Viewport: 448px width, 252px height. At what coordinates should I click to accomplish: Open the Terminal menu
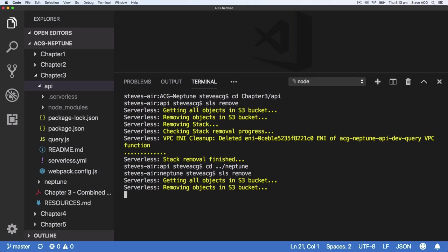point(104,2)
